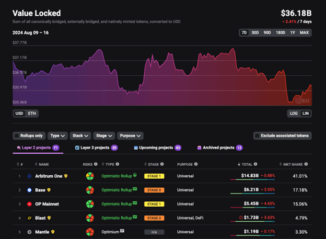Switch value display to USD
The width and height of the screenshot is (326, 239).
19,113
